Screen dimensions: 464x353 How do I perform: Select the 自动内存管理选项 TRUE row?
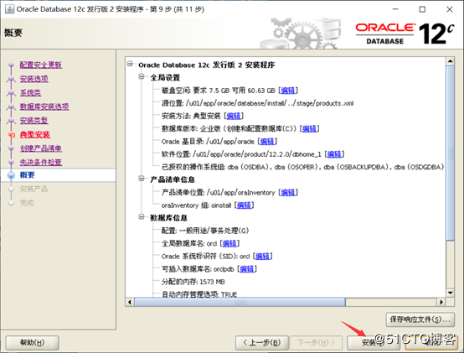pyautogui.click(x=199, y=294)
